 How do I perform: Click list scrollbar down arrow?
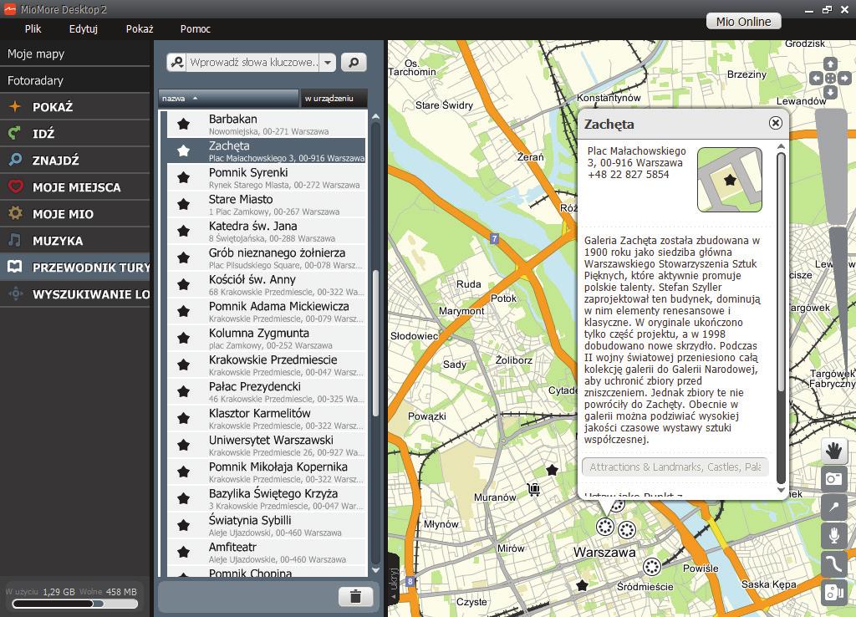[x=375, y=570]
